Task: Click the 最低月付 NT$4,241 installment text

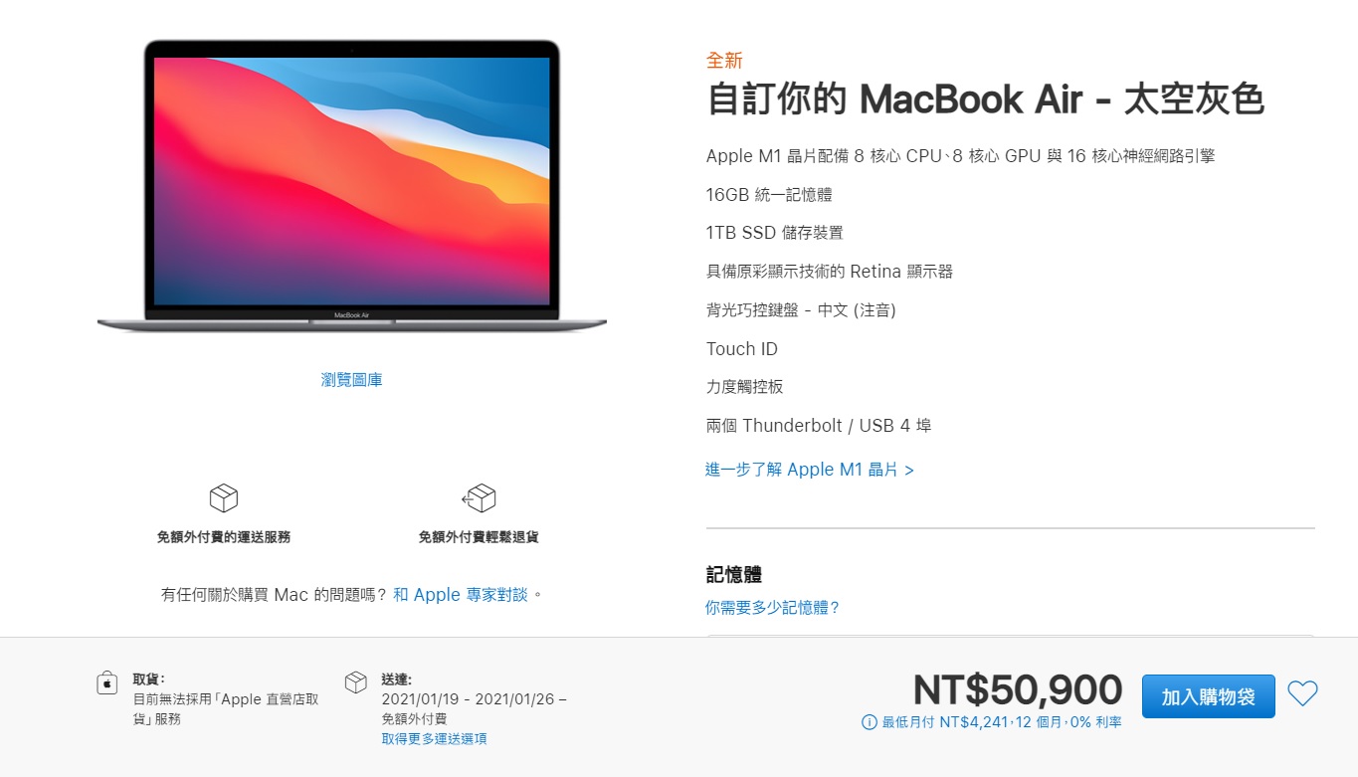Action: pyautogui.click(x=1002, y=722)
